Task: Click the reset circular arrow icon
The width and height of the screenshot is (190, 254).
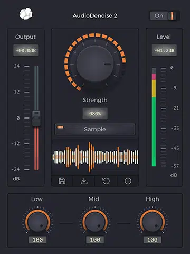Action: pyautogui.click(x=106, y=181)
